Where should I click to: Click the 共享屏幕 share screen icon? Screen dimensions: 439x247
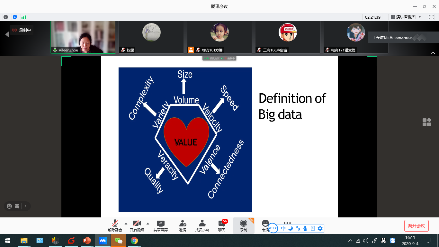coord(160,225)
